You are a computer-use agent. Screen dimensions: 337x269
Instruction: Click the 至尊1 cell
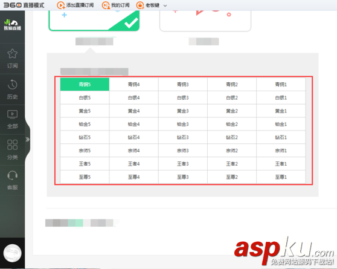pos(281,177)
